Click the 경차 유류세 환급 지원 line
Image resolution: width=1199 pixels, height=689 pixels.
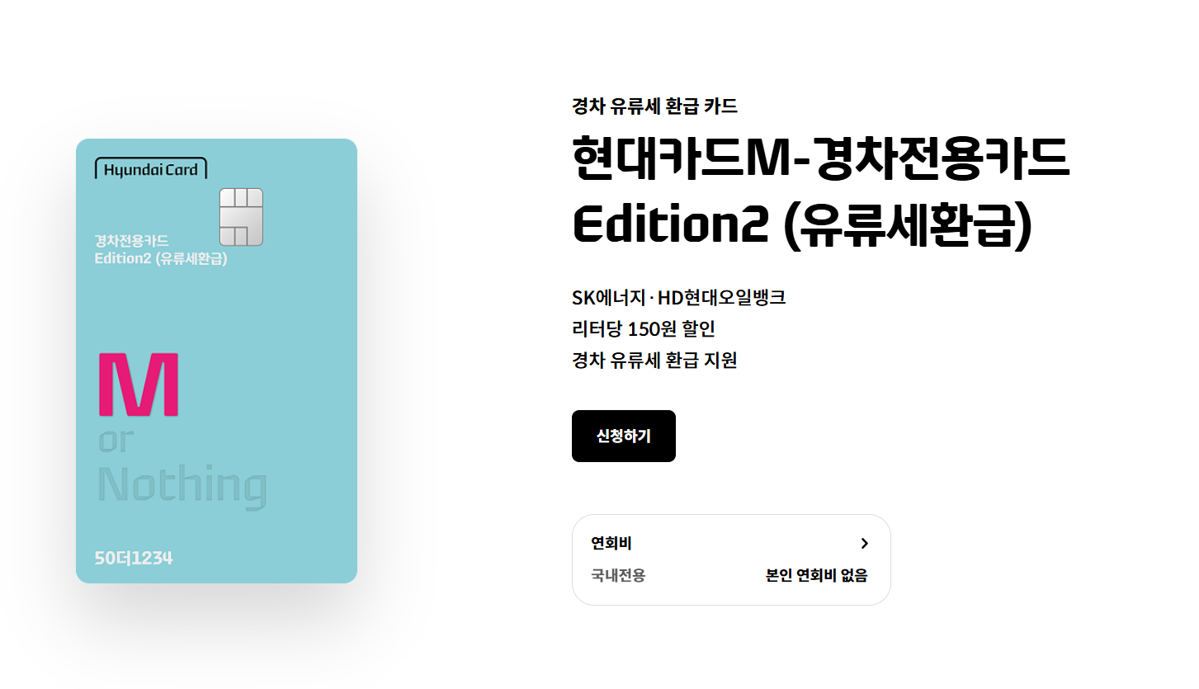[654, 360]
